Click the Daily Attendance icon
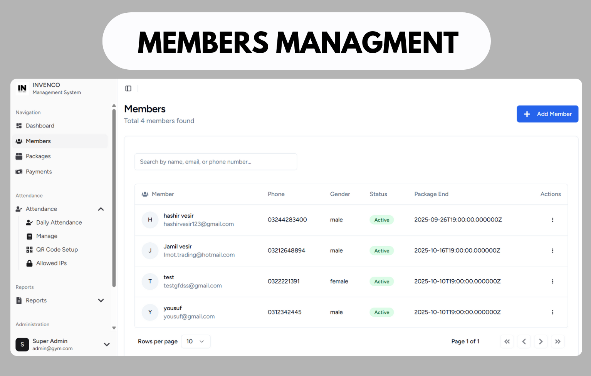The width and height of the screenshot is (591, 376). [x=29, y=222]
